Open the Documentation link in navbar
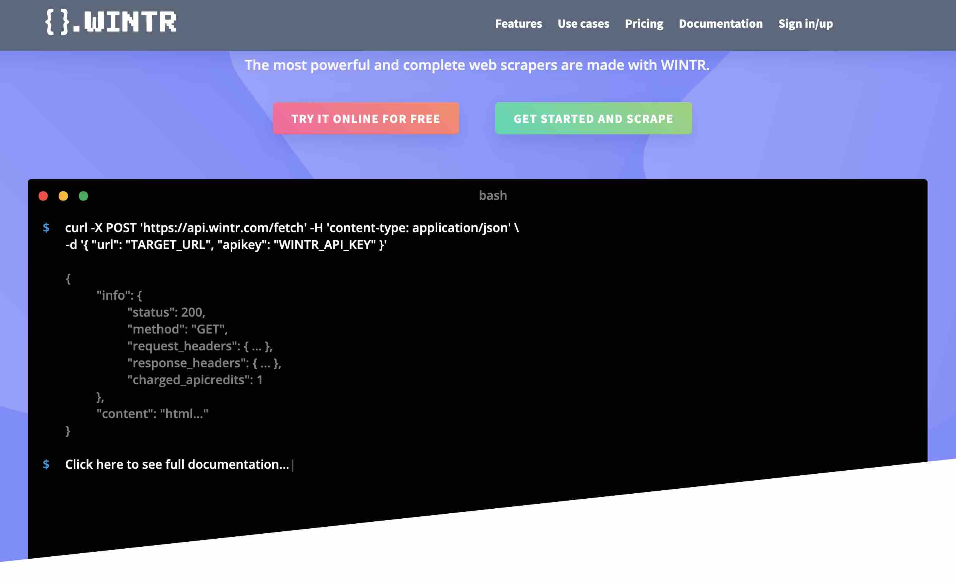956x584 pixels. coord(721,24)
